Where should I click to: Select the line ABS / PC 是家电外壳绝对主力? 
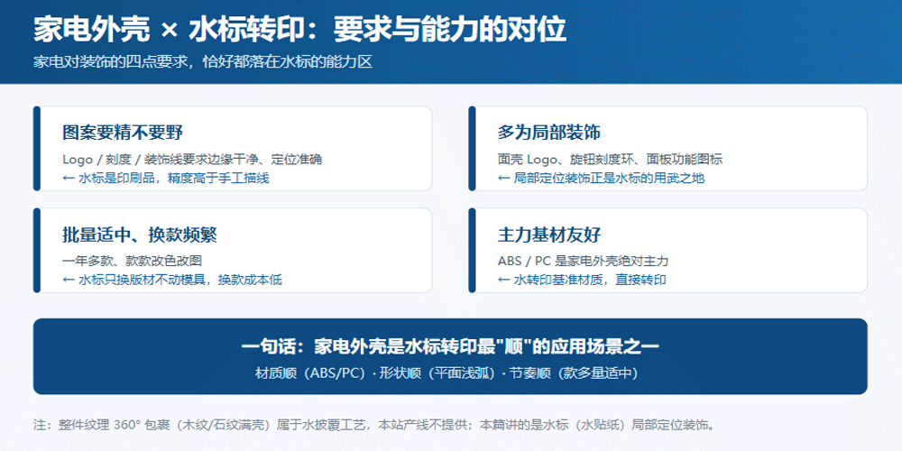(x=583, y=262)
